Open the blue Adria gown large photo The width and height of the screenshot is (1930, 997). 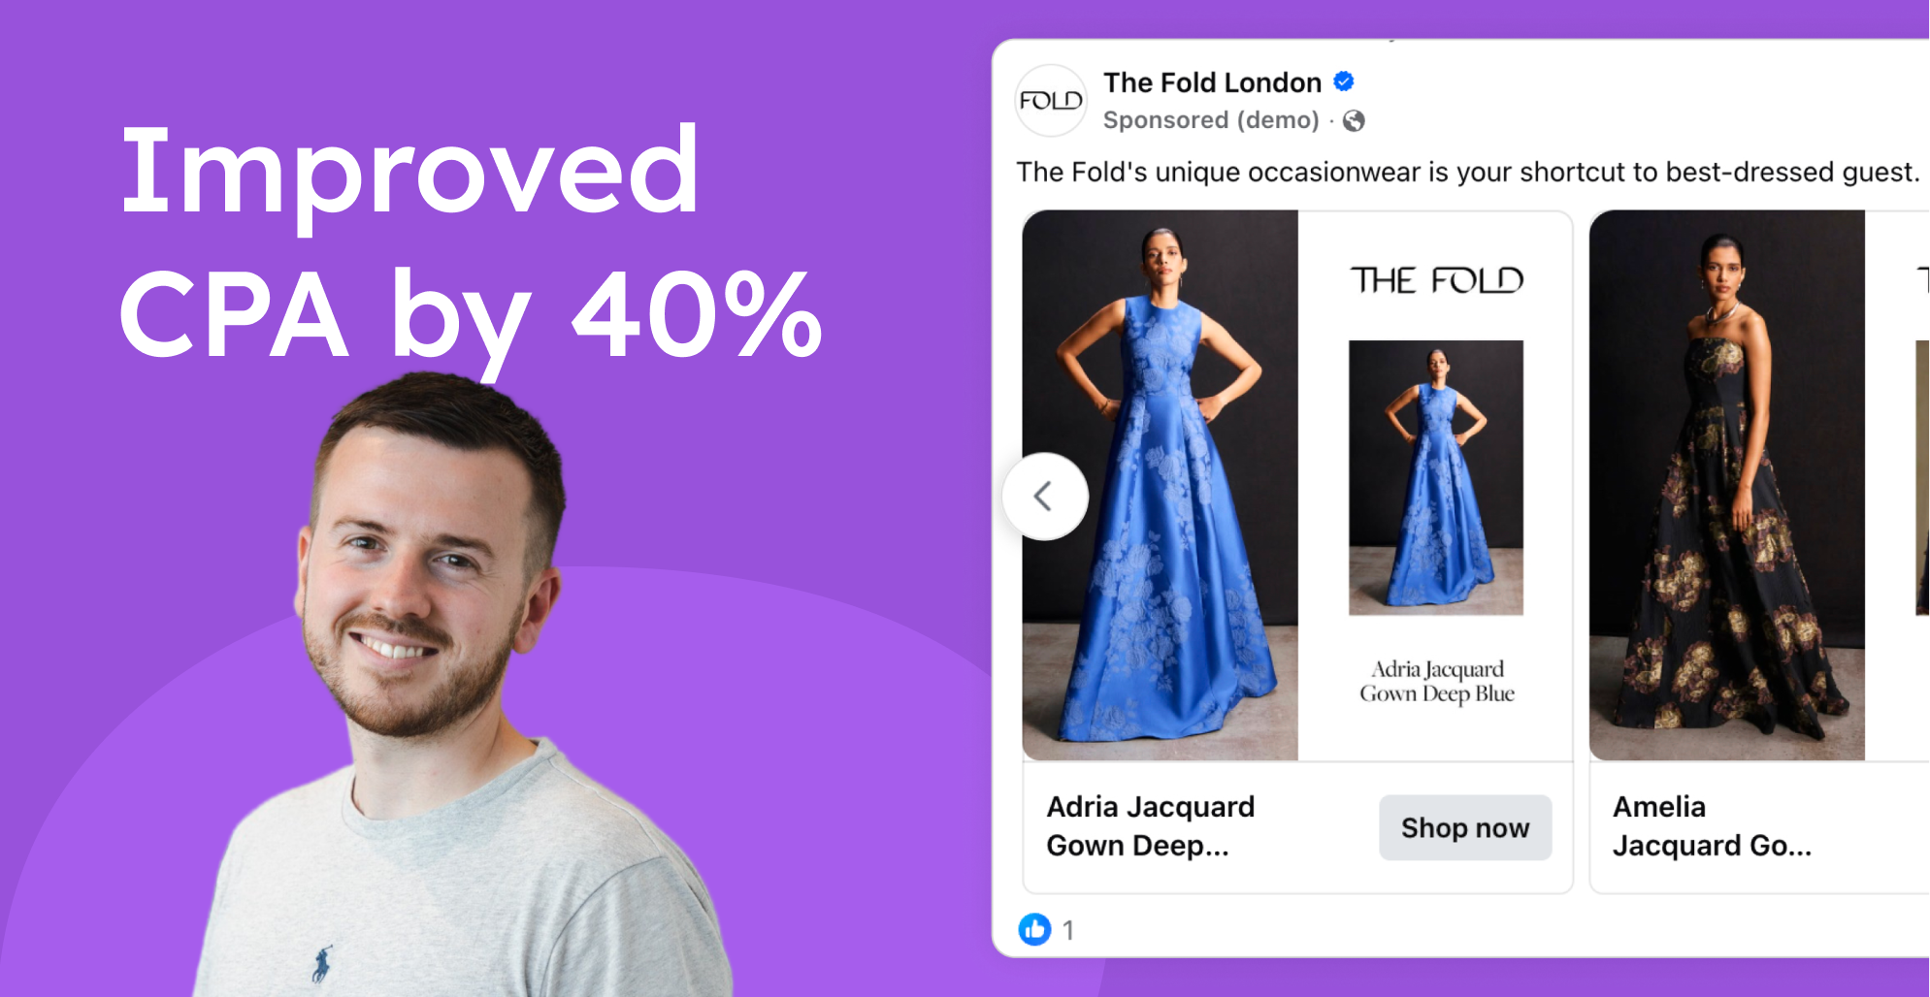click(x=1161, y=485)
